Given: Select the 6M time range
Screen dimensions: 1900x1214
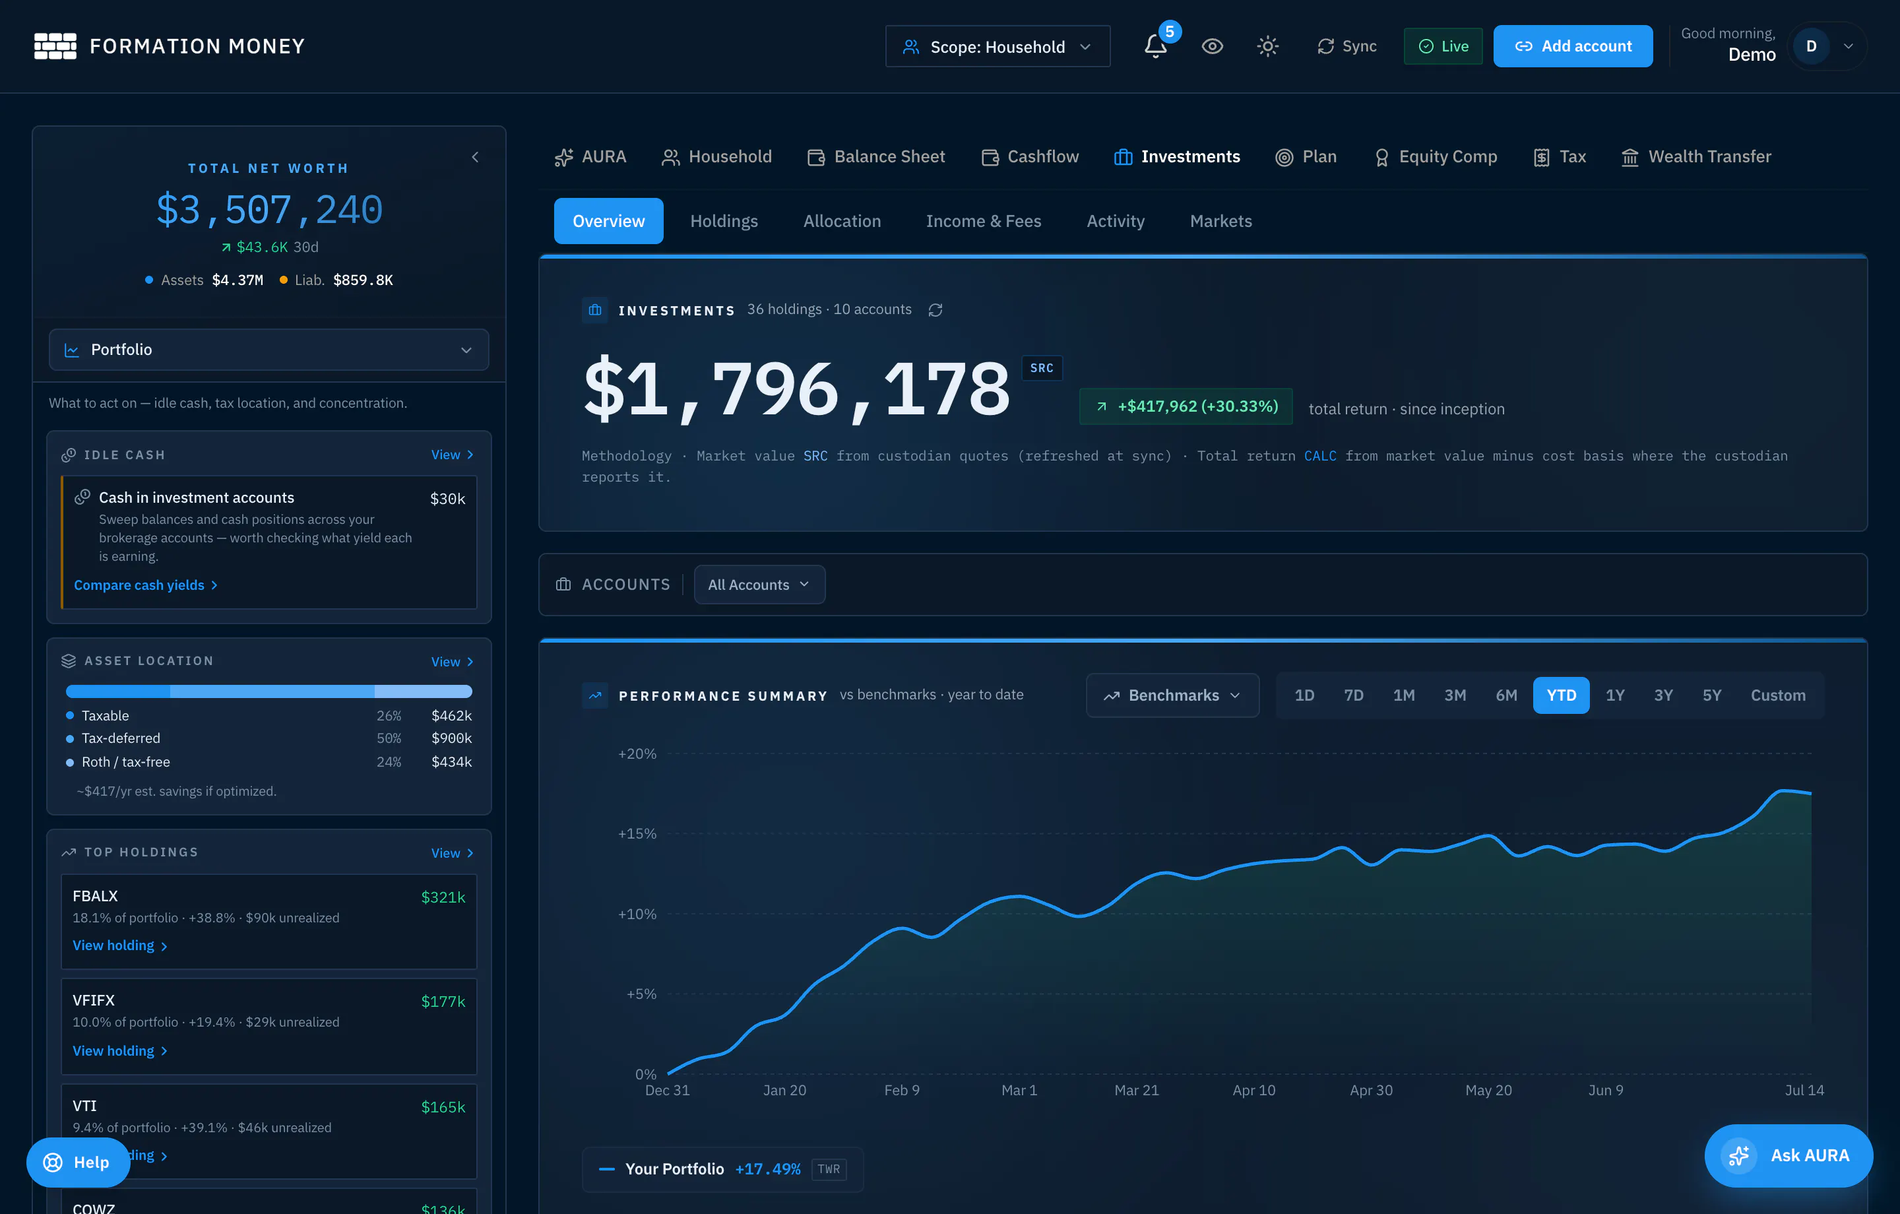Looking at the screenshot, I should 1506,695.
